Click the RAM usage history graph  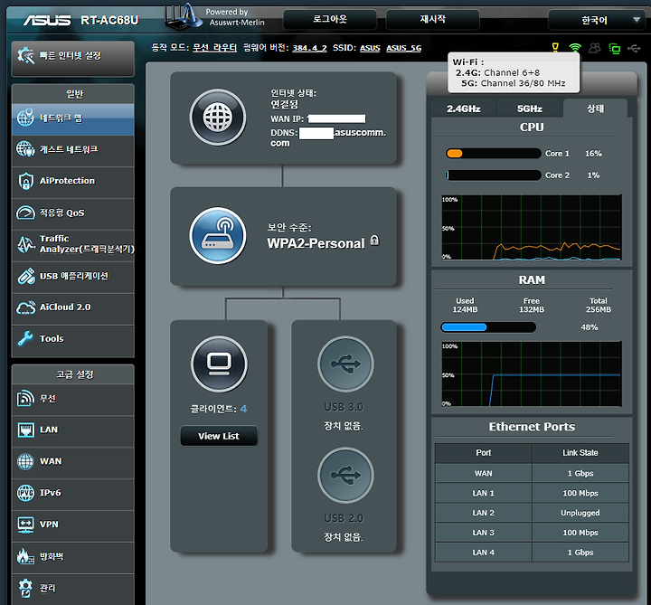pos(532,373)
